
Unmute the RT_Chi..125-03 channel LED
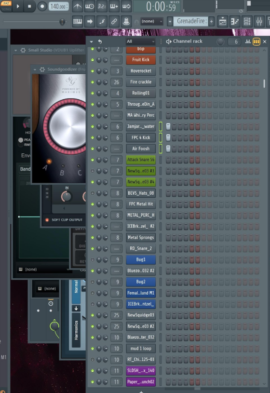point(93,359)
